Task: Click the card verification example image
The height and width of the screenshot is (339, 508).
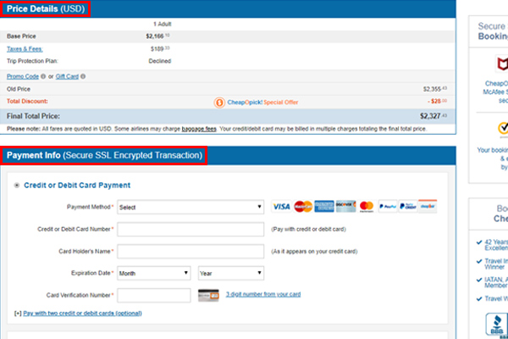Action: click(x=208, y=295)
